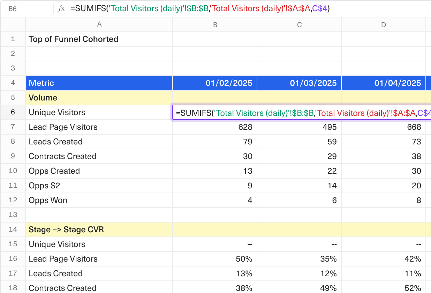Screen dimensions: 431x293
Task: Click the 6 value in Opps Won row
Action: point(300,200)
